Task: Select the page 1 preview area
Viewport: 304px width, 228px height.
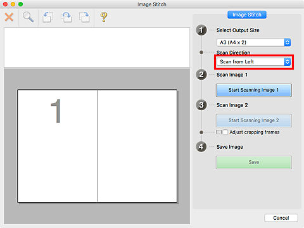Action: pyautogui.click(x=57, y=146)
